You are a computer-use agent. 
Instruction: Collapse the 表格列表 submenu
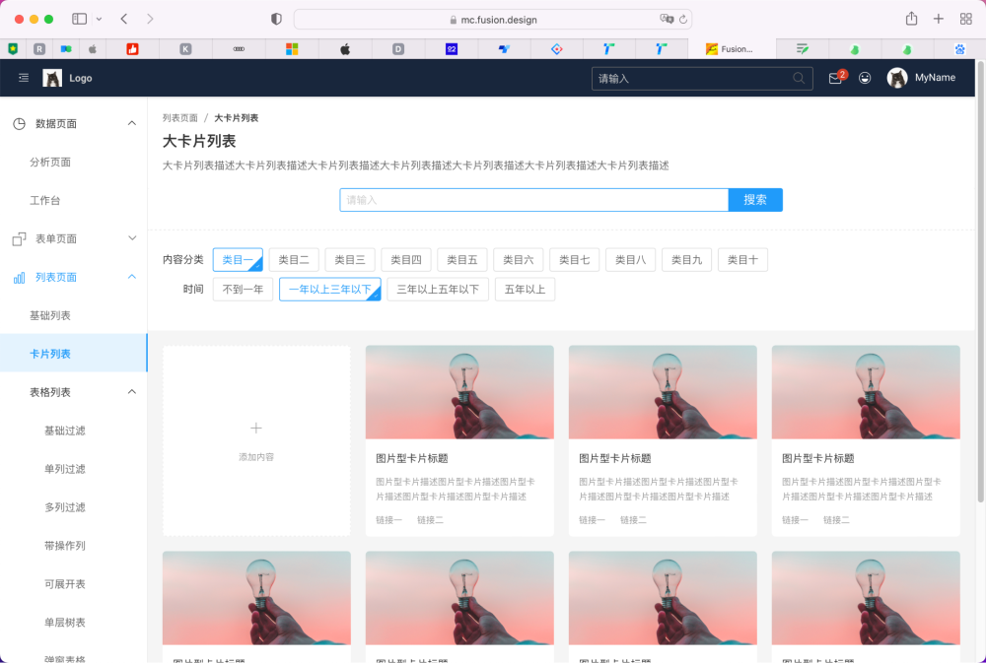pos(131,391)
